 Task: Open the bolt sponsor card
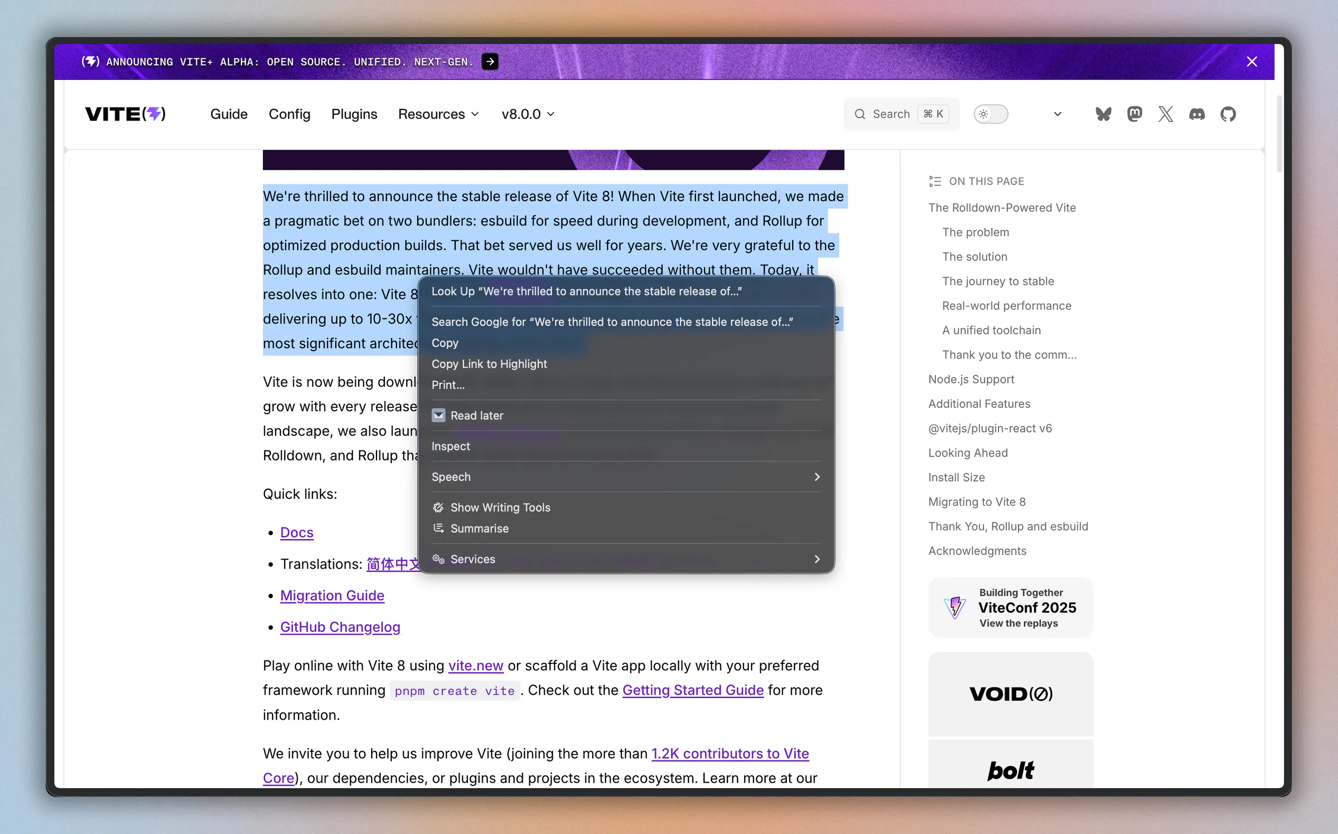pyautogui.click(x=1011, y=764)
